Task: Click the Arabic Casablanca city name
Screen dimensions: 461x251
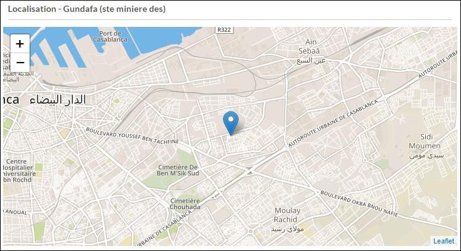Action: click(58, 100)
